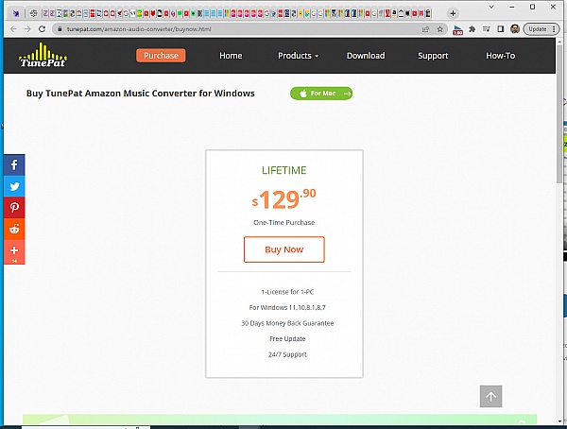Open a new browser tab
The image size is (567, 429).
click(x=453, y=13)
